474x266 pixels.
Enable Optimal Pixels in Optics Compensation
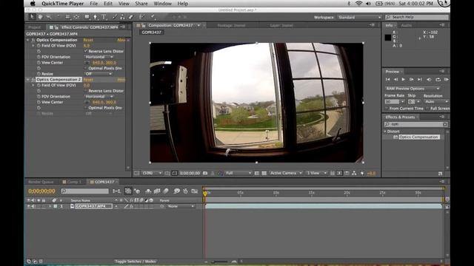86,68
